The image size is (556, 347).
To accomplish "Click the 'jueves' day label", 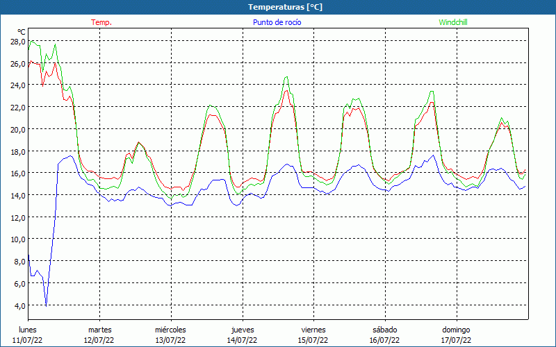I will pos(243,330).
